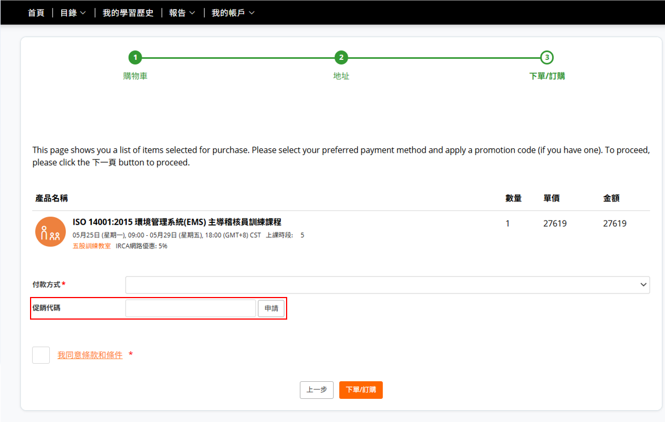Expand the 報告 dropdown menu
Viewport: 665px width, 422px height.
click(x=182, y=12)
